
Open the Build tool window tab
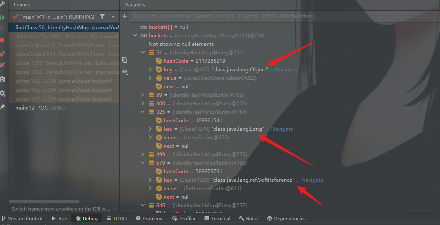pyautogui.click(x=248, y=219)
